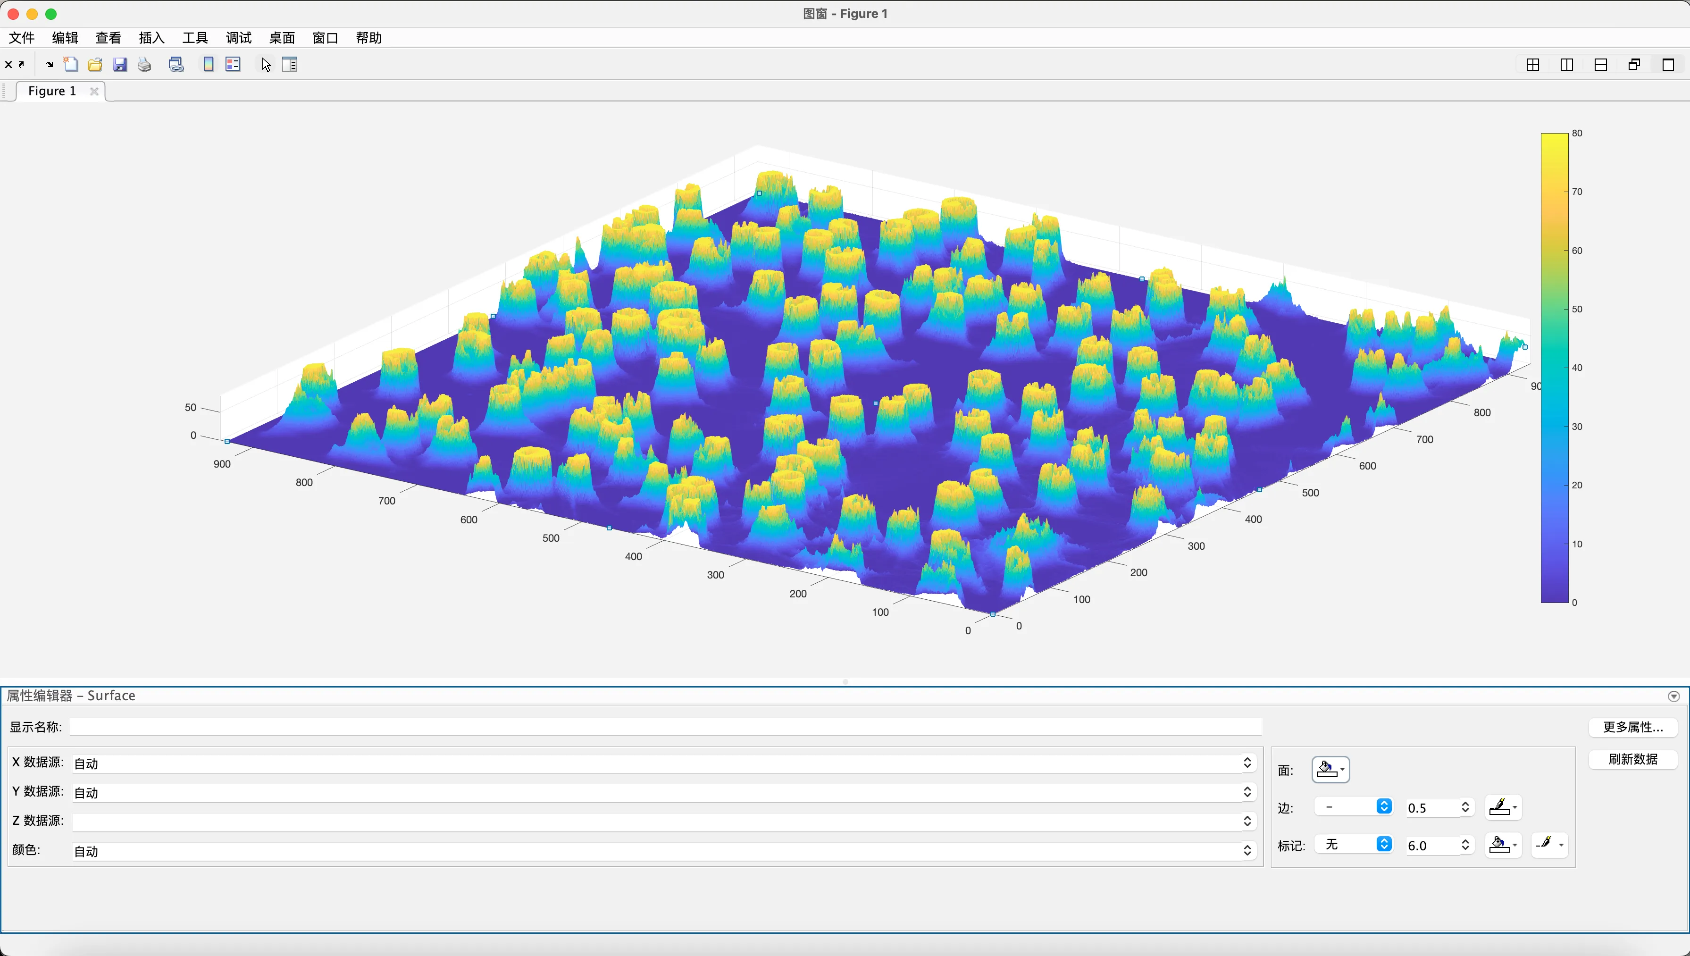Click the 标记 marker size 6.0 stepper arrows
Viewport: 1690px width, 956px height.
tap(1465, 845)
